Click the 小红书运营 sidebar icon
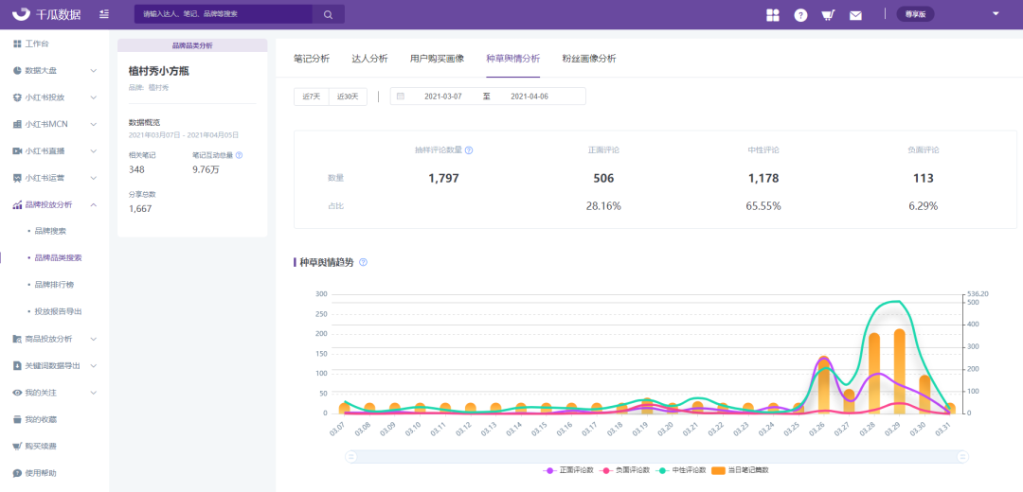The height and width of the screenshot is (492, 1023). pos(18,178)
